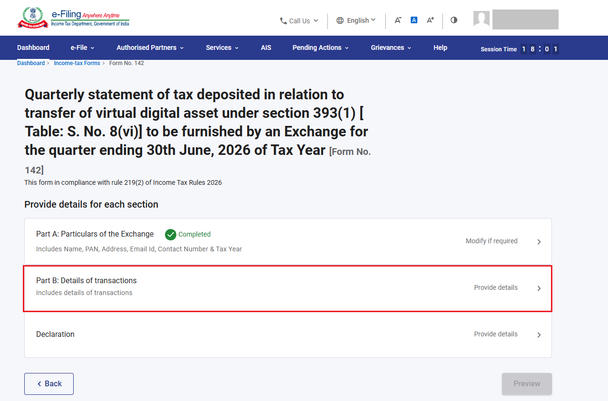Select the default font size icon
The width and height of the screenshot is (608, 401).
point(414,20)
